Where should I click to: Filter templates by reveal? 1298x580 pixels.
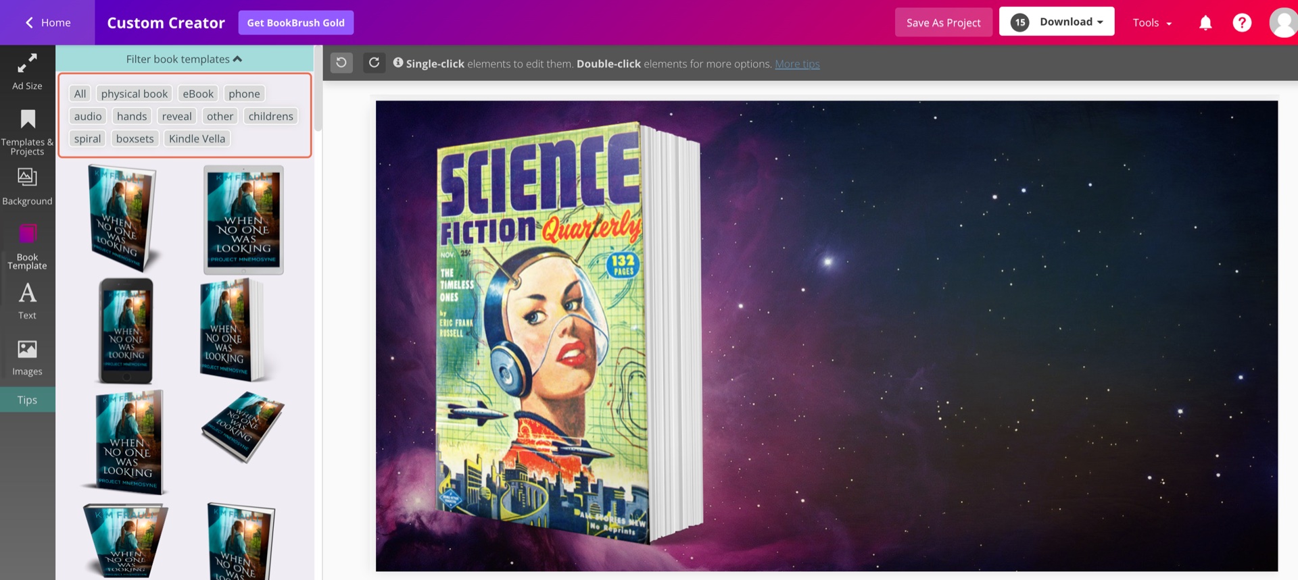point(177,115)
